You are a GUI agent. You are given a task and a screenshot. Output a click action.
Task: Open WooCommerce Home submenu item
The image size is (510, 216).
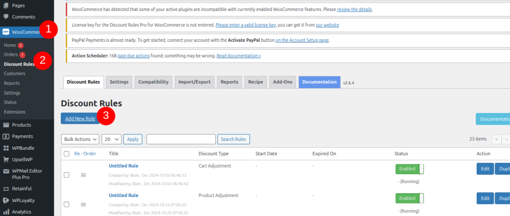10,45
